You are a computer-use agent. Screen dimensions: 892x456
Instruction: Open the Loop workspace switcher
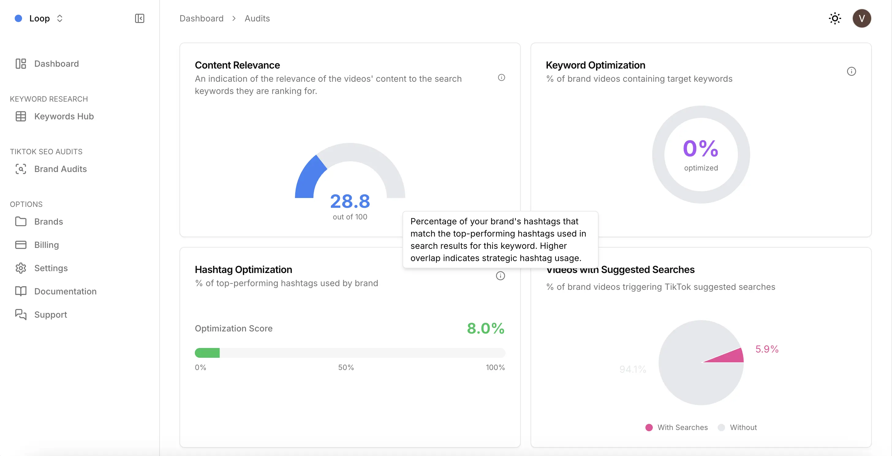39,18
